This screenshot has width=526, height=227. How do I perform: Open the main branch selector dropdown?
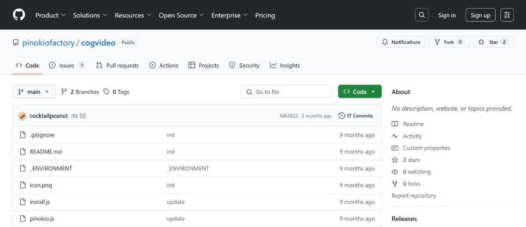34,92
